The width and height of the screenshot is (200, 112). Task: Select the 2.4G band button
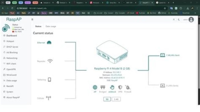pyautogui.click(x=116, y=99)
